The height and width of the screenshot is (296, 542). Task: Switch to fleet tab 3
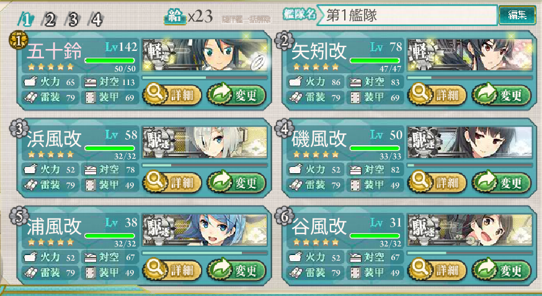pos(72,19)
